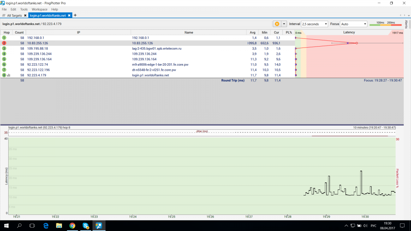Open the Tools menu
Image resolution: width=411 pixels, height=231 pixels.
24,9
